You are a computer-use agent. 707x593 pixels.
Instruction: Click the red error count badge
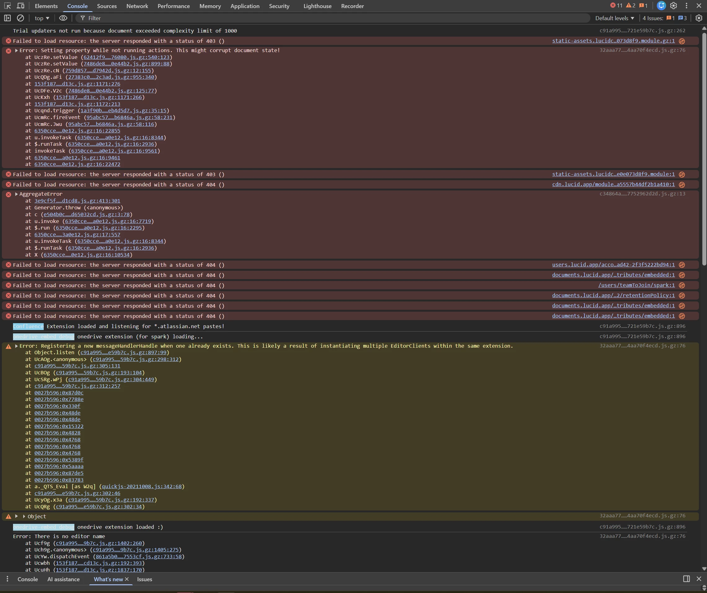(616, 6)
